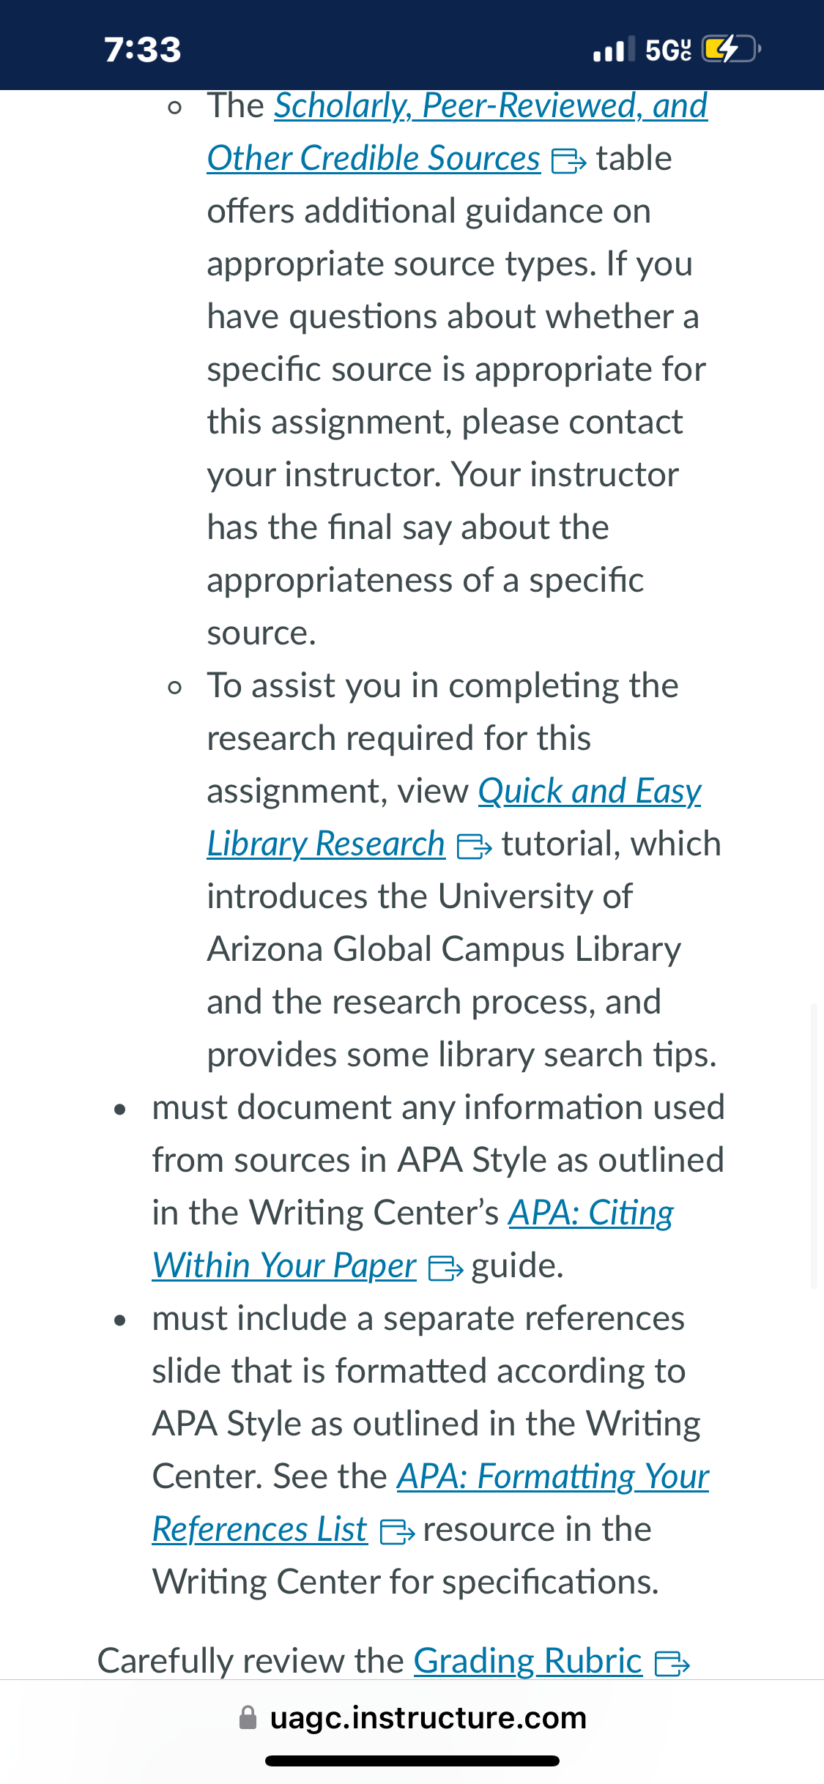The image size is (824, 1784).
Task: Click the "Other Credible Sources" link text
Action: [x=374, y=159]
